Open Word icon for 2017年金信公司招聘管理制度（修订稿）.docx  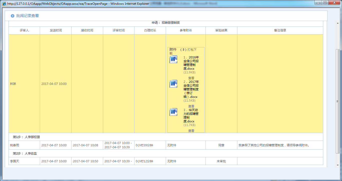click(173, 84)
